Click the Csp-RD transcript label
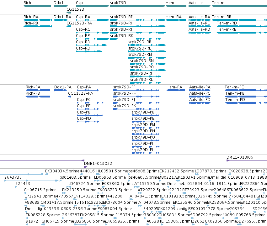 pos(83,48)
